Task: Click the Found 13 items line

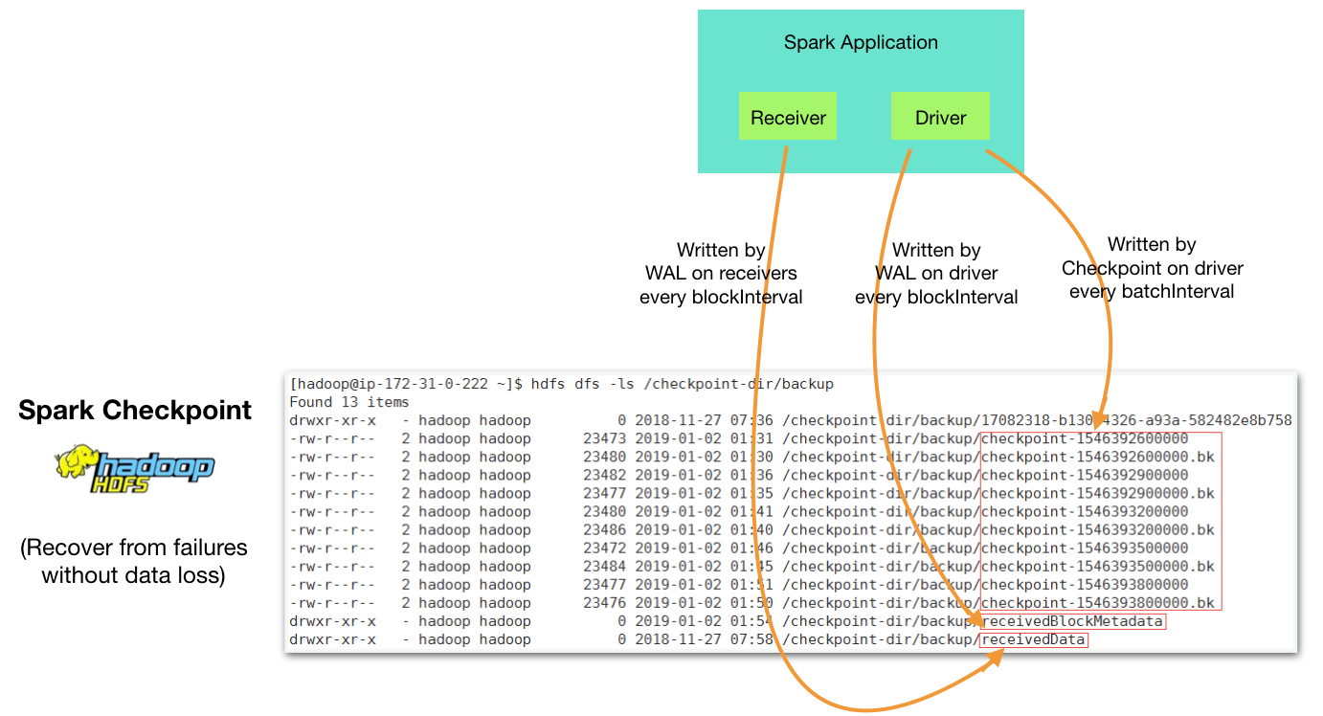Action: [x=348, y=401]
